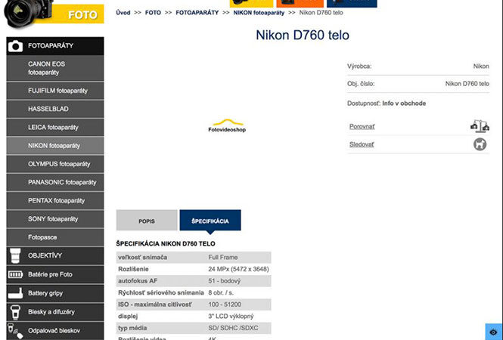503x340 pixels.
Task: Click the camera icon beside FOTOAPARÁTY
Action: [15, 46]
